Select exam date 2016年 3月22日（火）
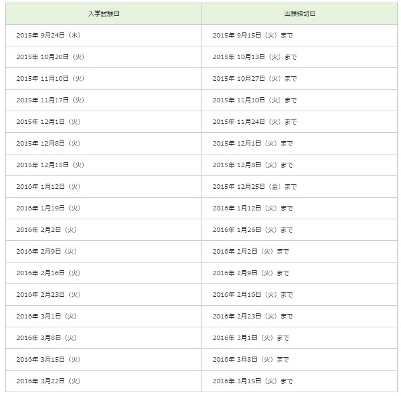This screenshot has height=396, width=401. [48, 381]
